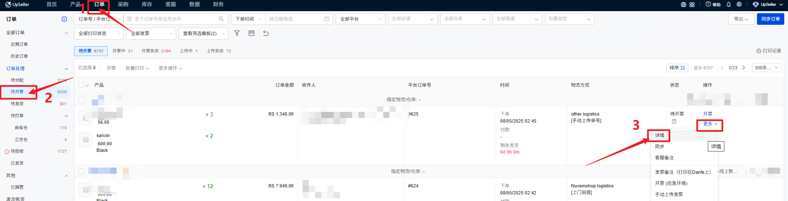Open 待发货 in the sidebar
Image resolution: width=788 pixels, height=201 pixels.
tap(17, 104)
